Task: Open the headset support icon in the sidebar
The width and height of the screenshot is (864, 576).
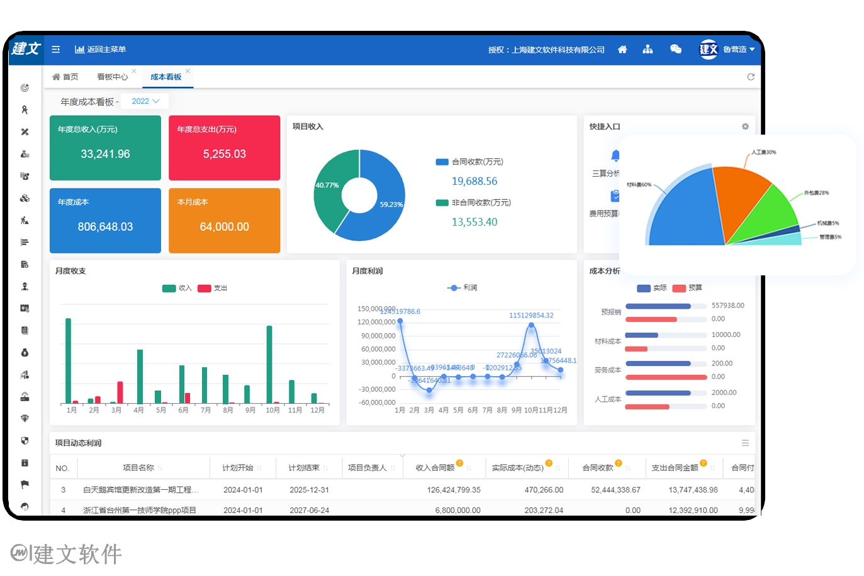Action: click(25, 506)
